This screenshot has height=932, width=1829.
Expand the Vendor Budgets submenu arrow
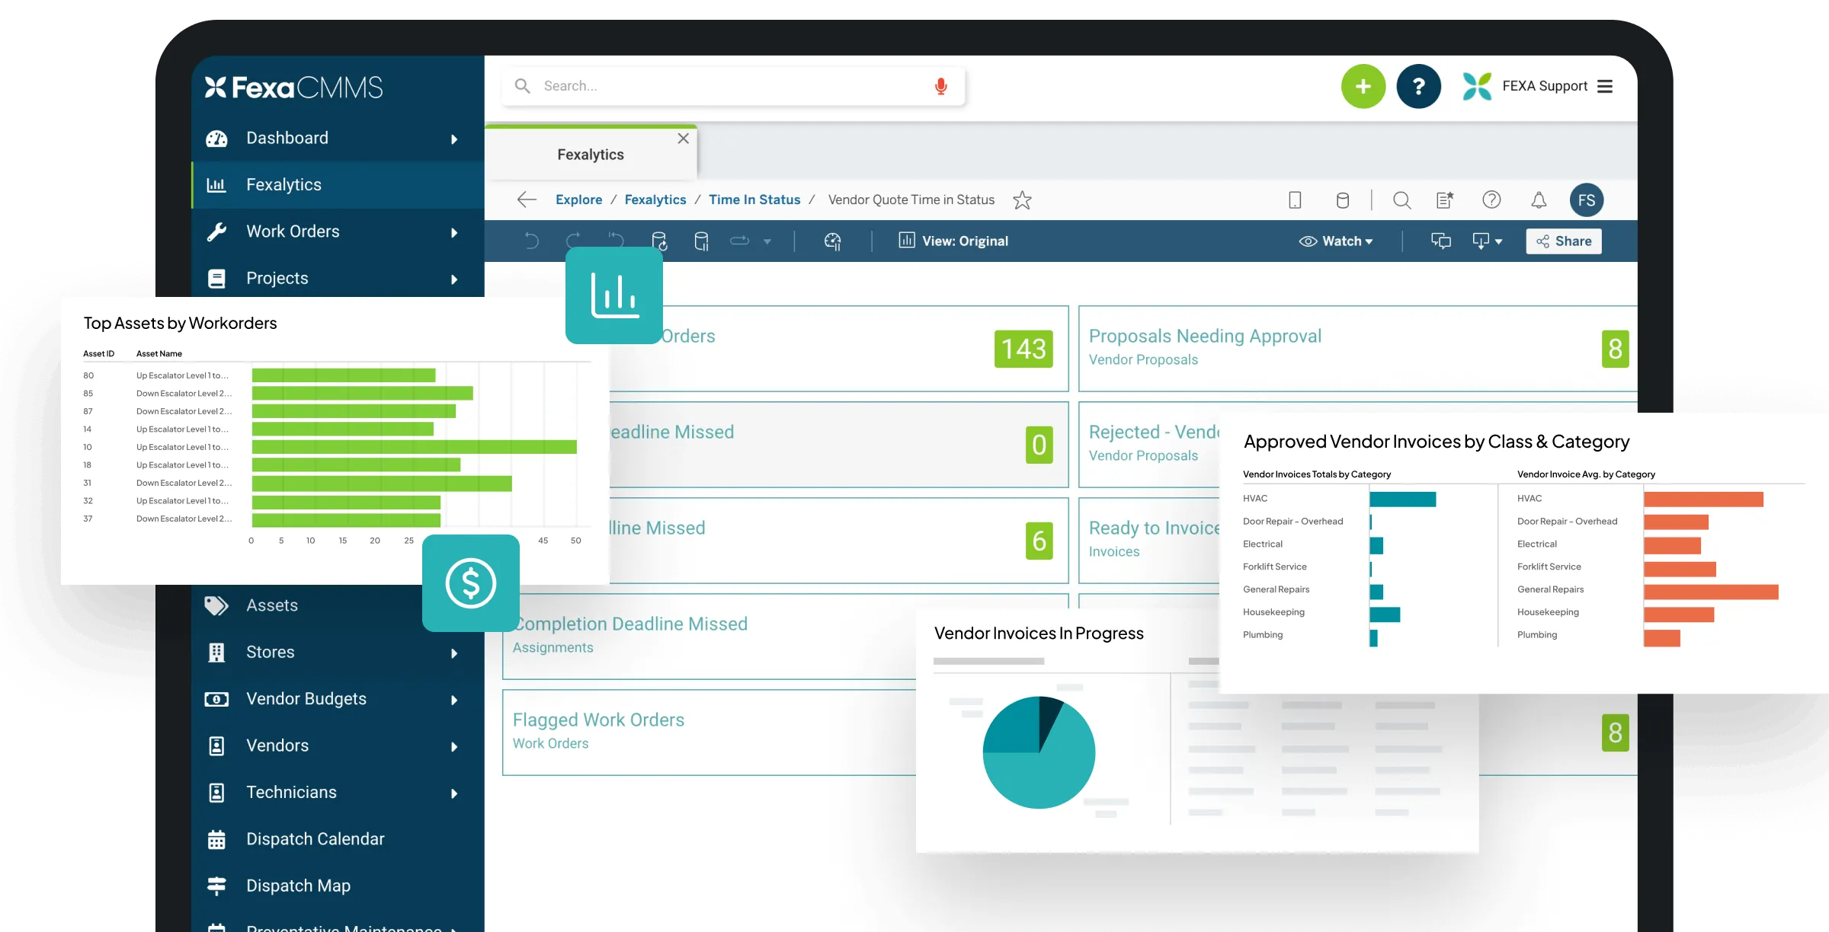[x=454, y=700]
